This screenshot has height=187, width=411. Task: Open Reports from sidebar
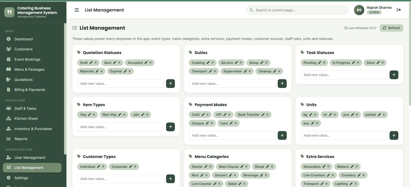[x=32, y=139]
